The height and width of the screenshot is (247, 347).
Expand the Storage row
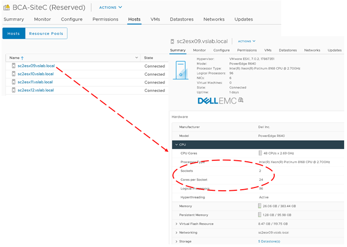point(176,241)
